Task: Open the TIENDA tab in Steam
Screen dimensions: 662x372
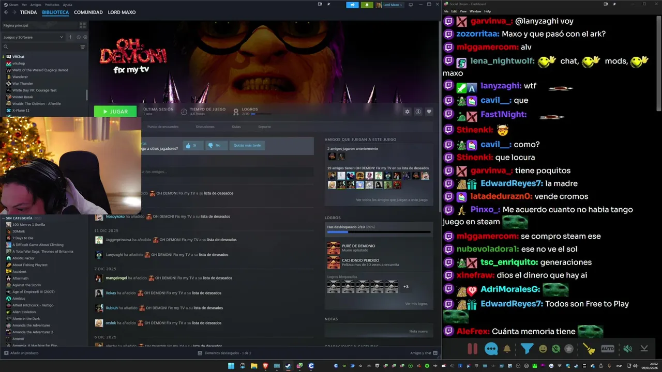Action: click(28, 12)
